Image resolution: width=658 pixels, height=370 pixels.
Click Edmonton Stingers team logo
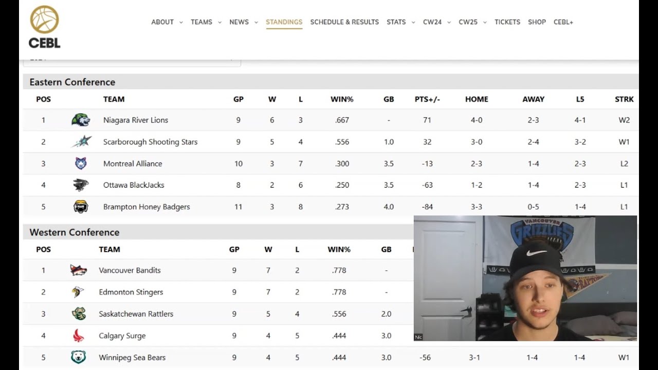[x=78, y=292]
